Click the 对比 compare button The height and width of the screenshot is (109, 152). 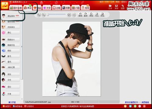[97, 15]
